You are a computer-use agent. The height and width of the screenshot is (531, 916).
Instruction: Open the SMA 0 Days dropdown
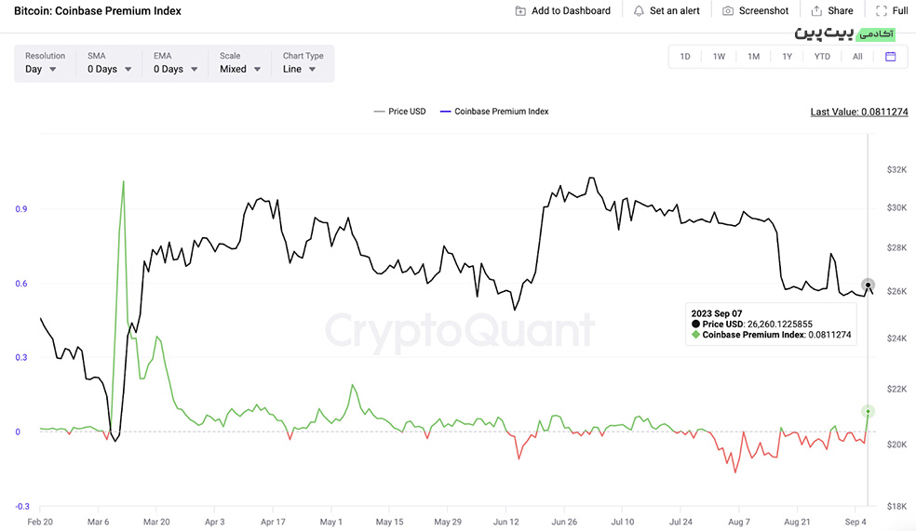(x=109, y=63)
